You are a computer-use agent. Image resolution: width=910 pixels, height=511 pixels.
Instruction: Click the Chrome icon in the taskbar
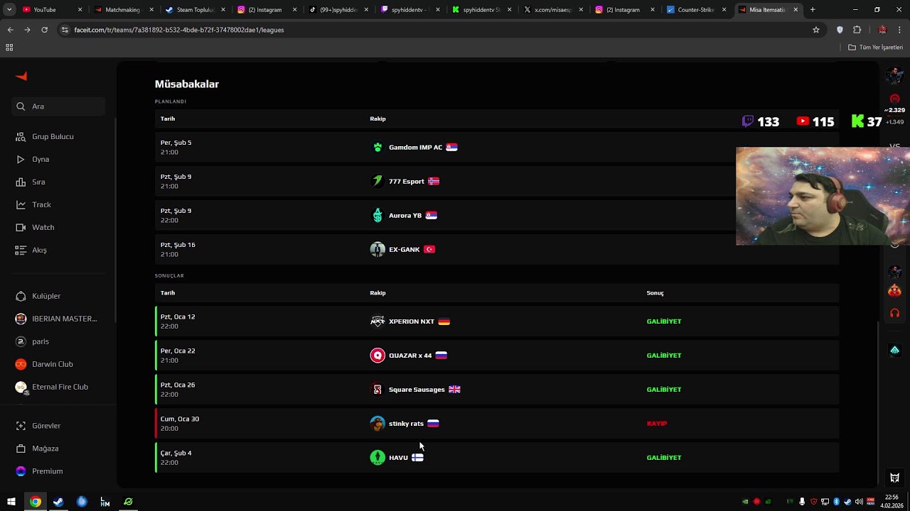point(35,502)
